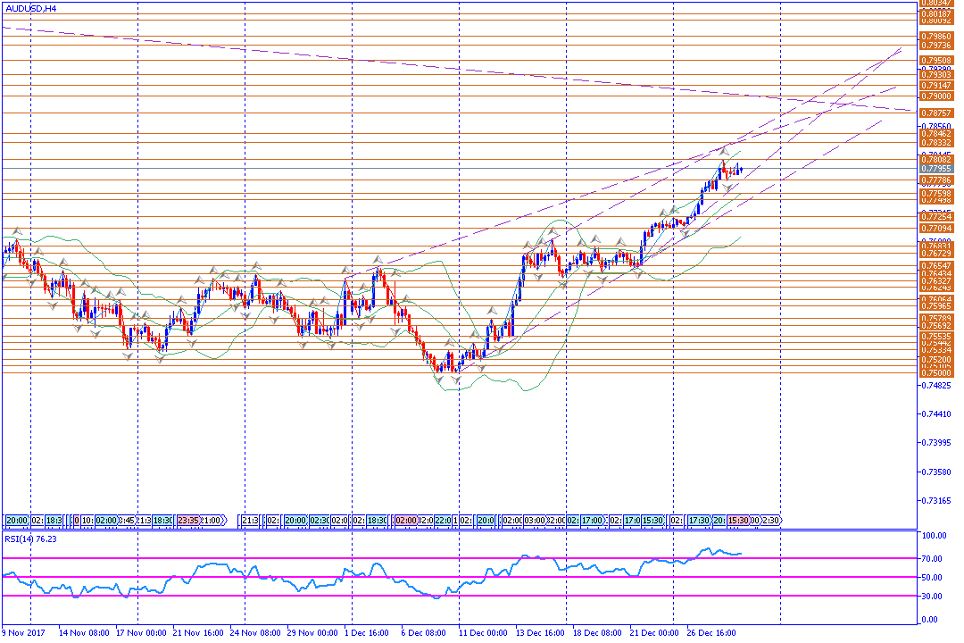The height and width of the screenshot is (643, 964).
Task: Click the 0.76064 level price label
Action: pyautogui.click(x=935, y=300)
